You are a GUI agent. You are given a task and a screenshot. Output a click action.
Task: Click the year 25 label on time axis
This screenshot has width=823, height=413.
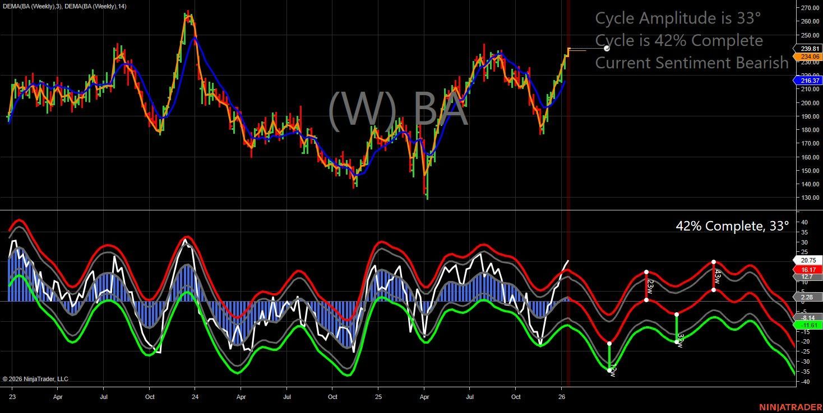tap(378, 397)
